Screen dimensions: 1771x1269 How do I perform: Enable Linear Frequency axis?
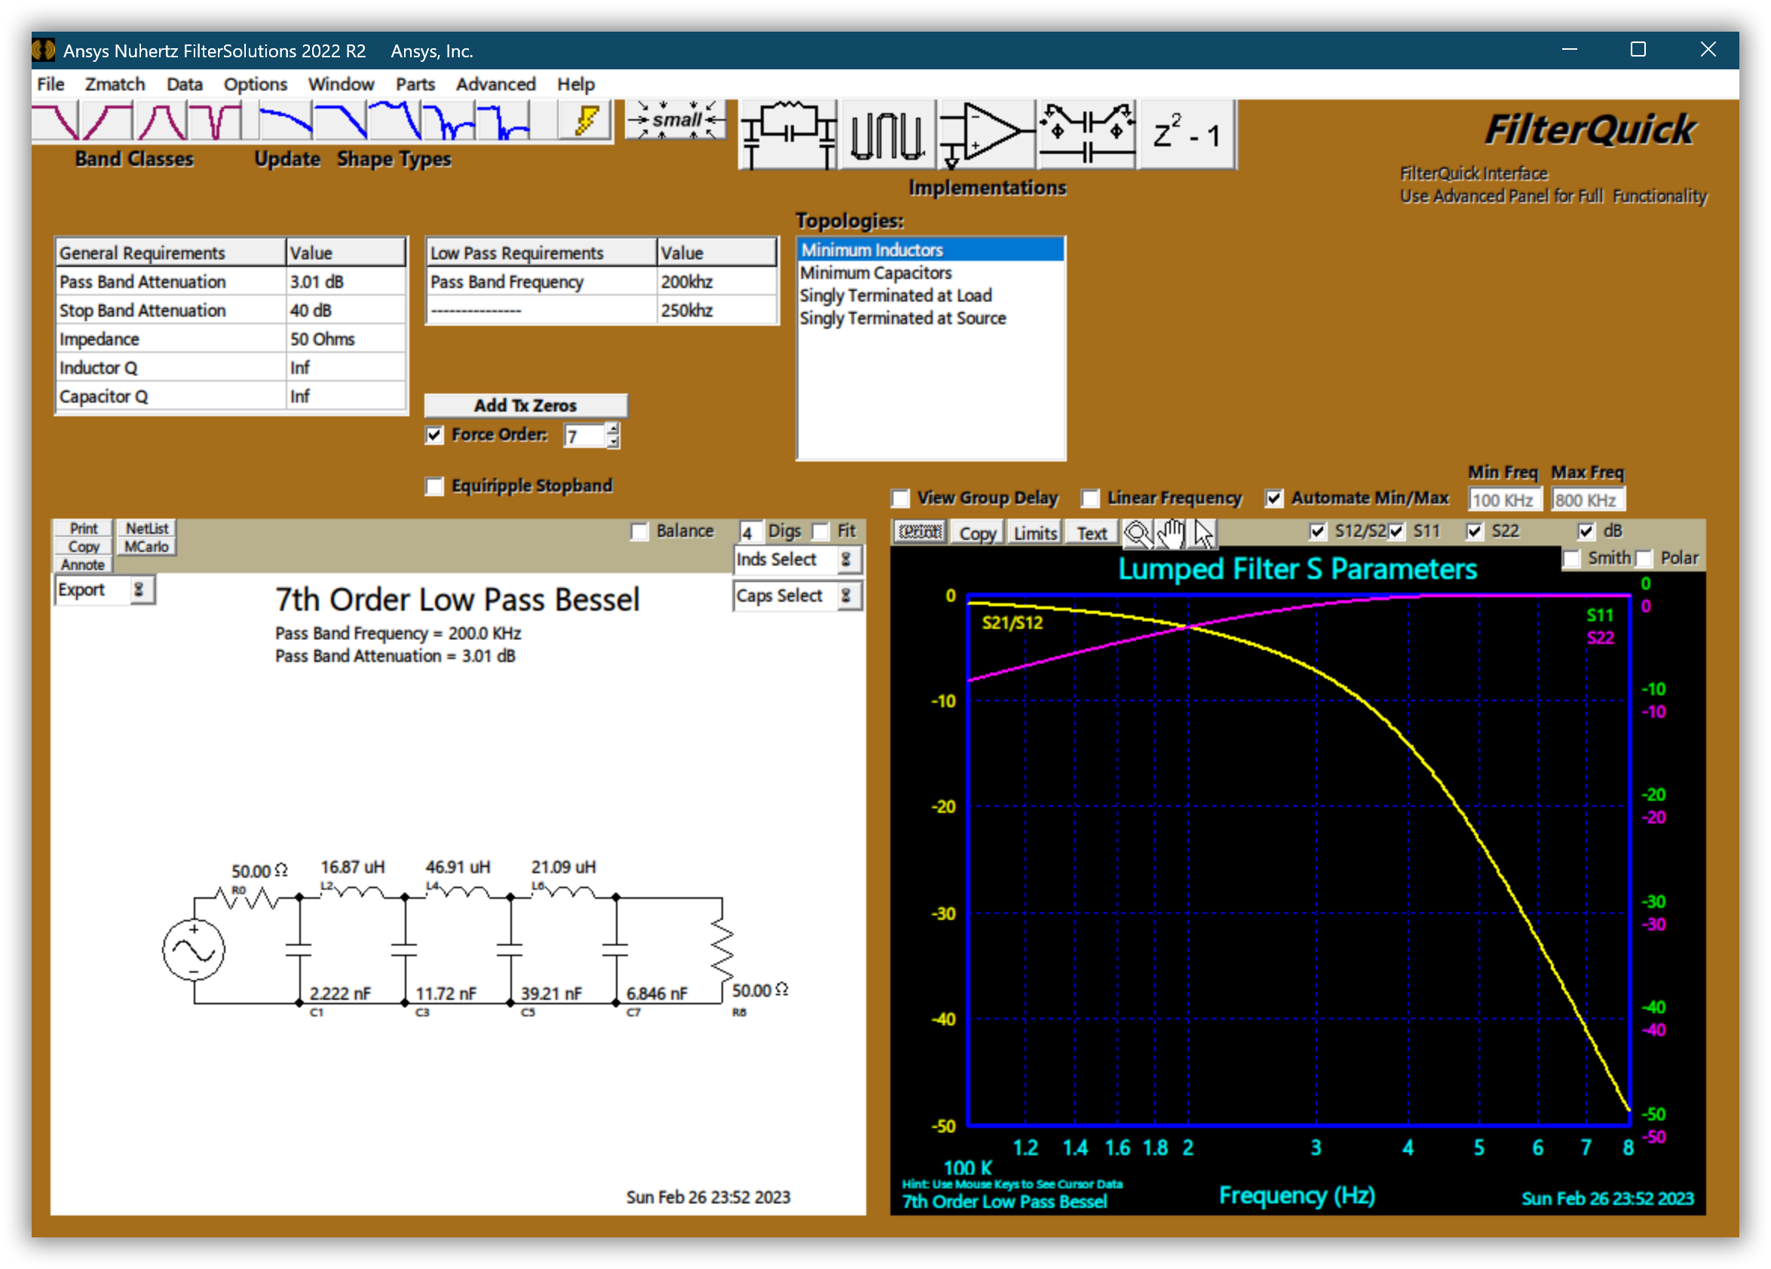tap(1090, 498)
